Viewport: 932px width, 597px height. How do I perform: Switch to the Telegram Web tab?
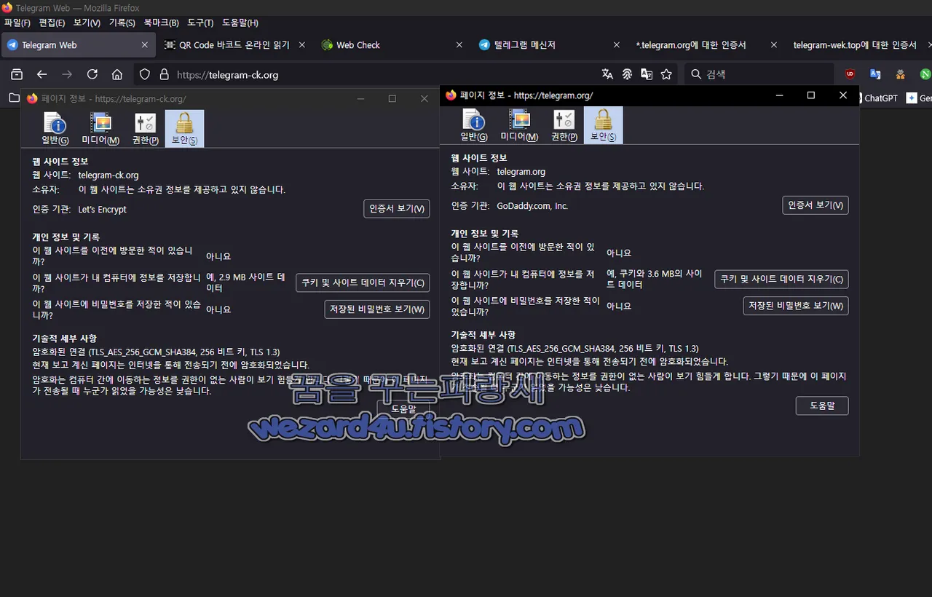coord(78,44)
